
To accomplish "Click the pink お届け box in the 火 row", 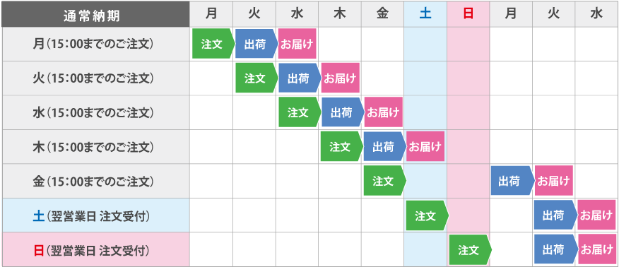I will (341, 78).
